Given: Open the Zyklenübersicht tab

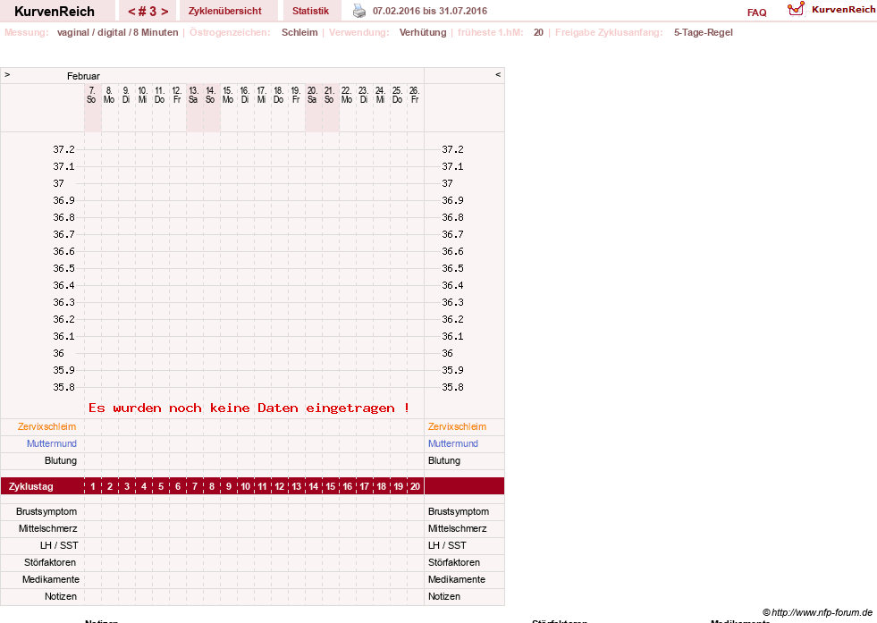Looking at the screenshot, I should click(225, 12).
